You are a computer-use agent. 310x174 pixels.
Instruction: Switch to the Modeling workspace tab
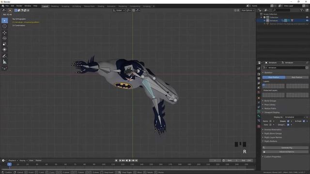point(55,6)
